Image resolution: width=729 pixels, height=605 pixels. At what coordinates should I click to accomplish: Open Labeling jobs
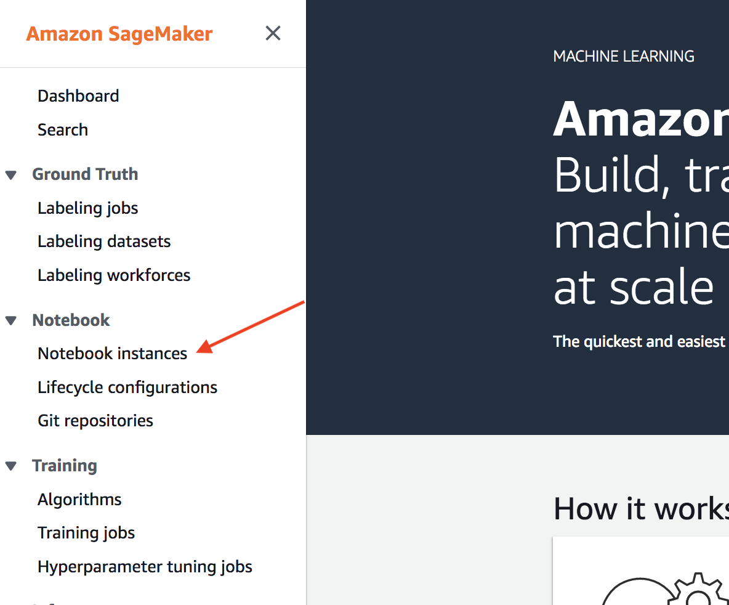88,208
